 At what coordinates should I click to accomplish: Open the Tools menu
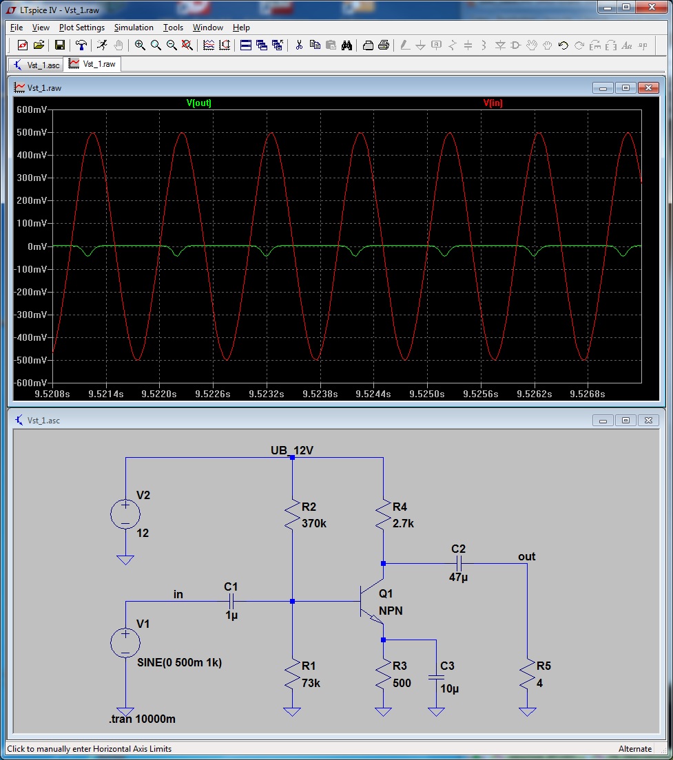[173, 28]
